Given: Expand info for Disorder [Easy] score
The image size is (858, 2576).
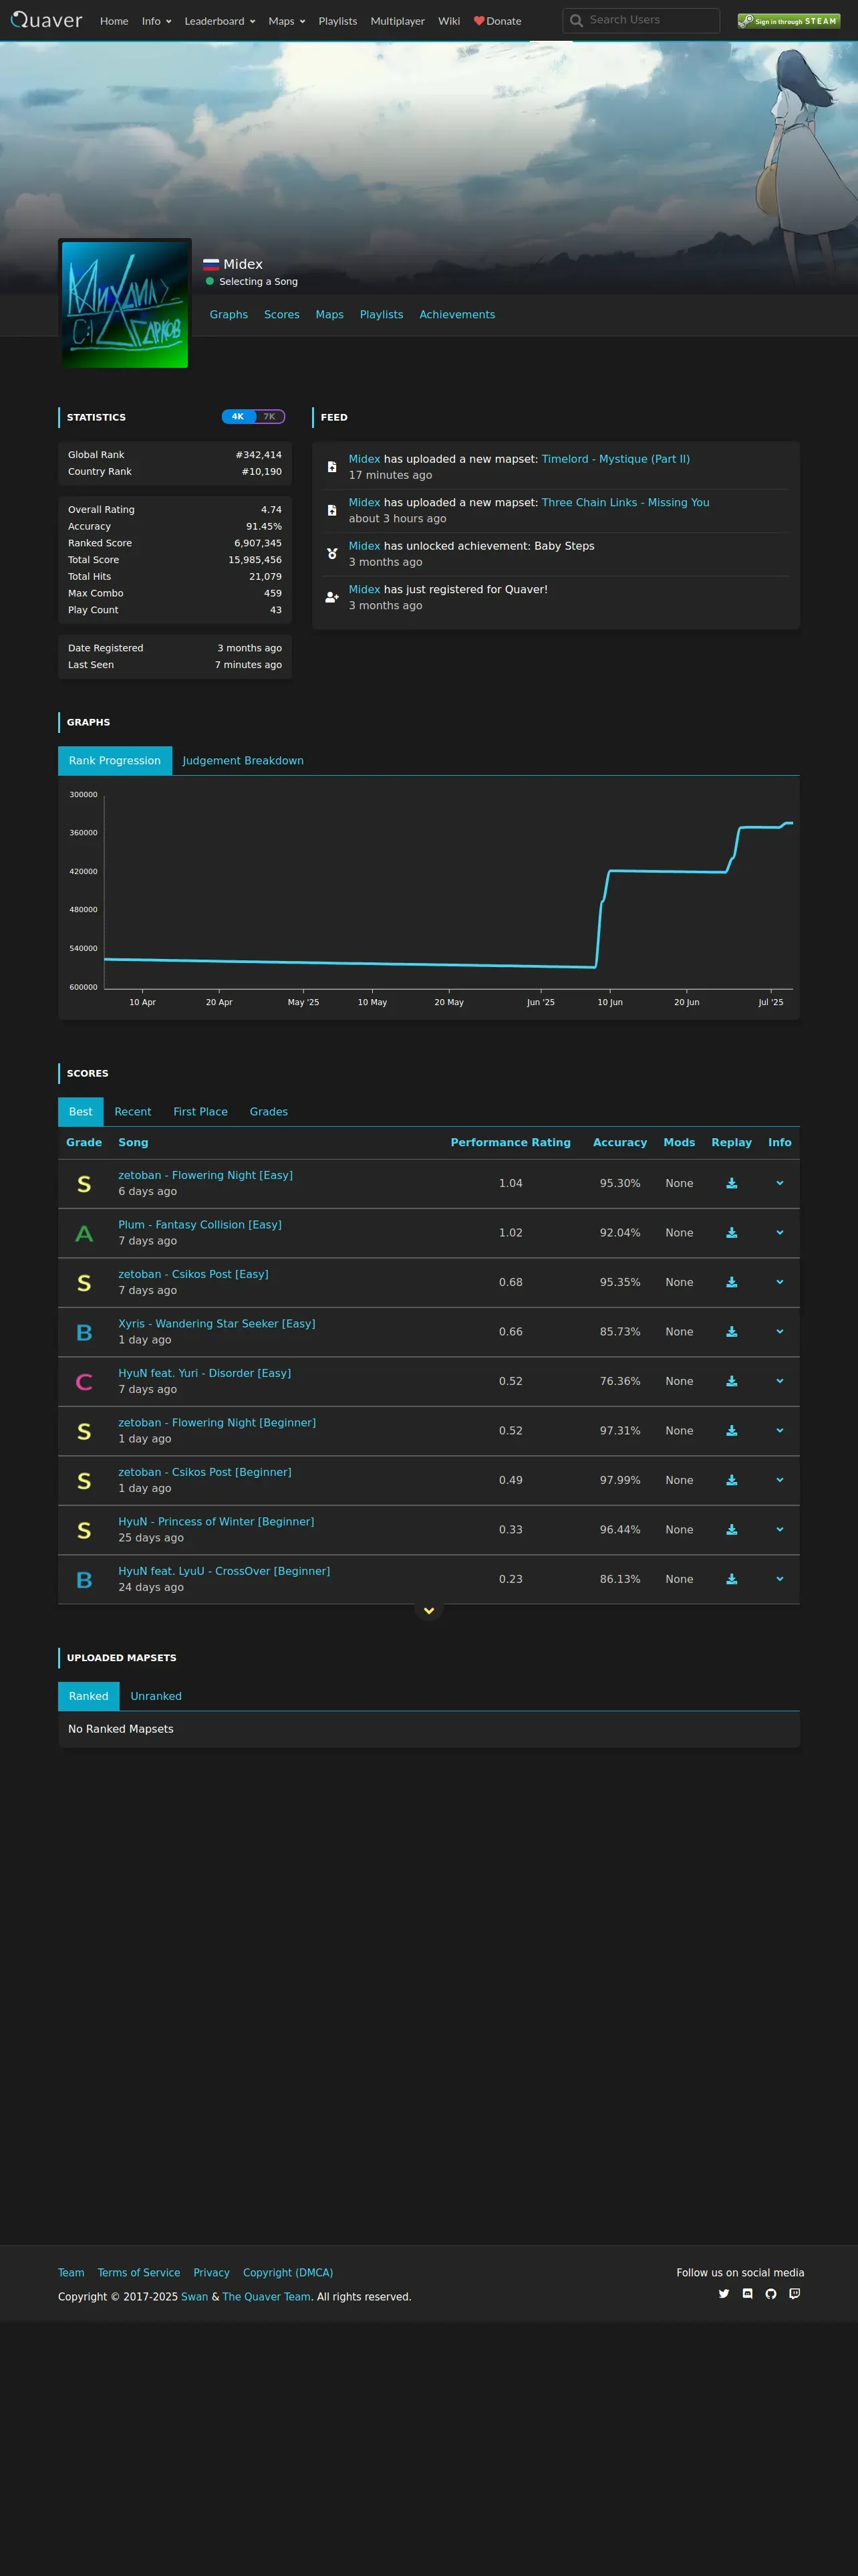Looking at the screenshot, I should point(780,1381).
